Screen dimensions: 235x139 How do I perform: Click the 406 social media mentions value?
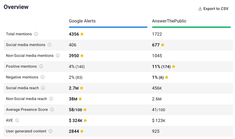(x=72, y=45)
